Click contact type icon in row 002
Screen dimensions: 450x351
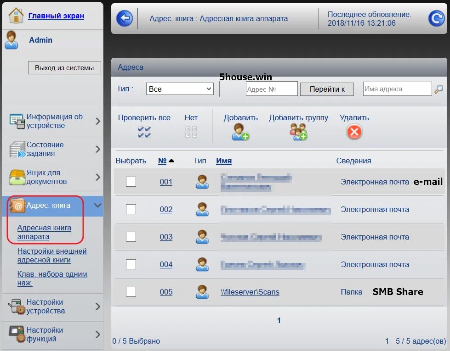202,209
